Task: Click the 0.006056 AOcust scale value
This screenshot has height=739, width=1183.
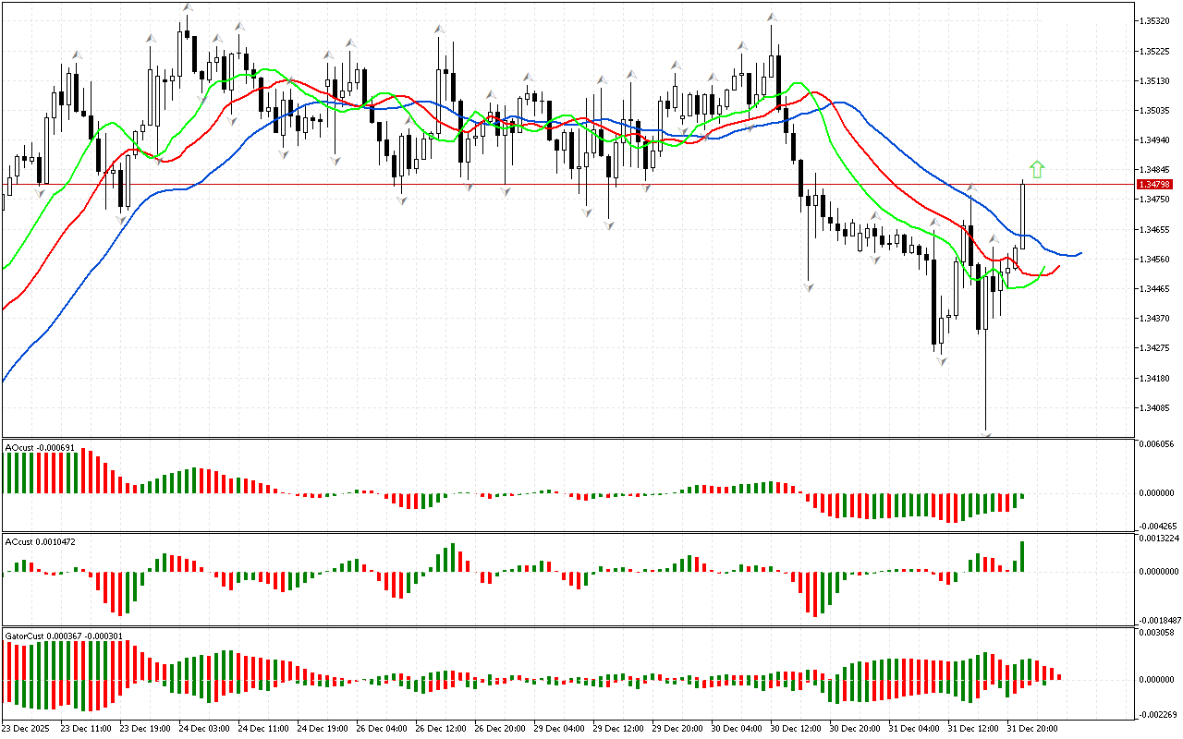Action: pyautogui.click(x=1158, y=444)
